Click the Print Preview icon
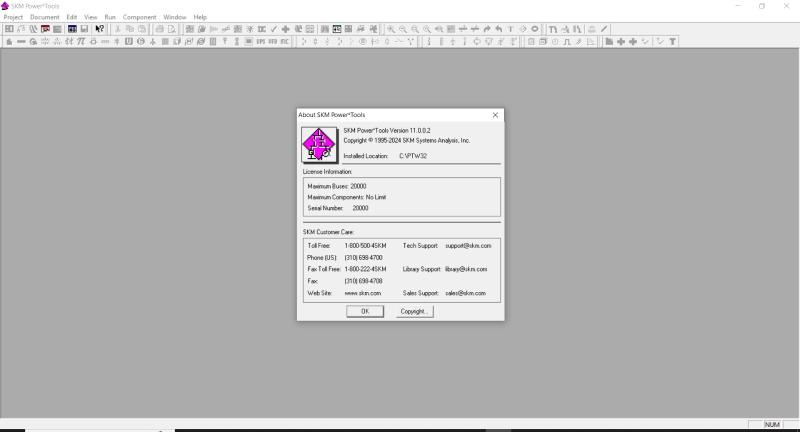Screen dimensions: 800x432 [x=172, y=29]
